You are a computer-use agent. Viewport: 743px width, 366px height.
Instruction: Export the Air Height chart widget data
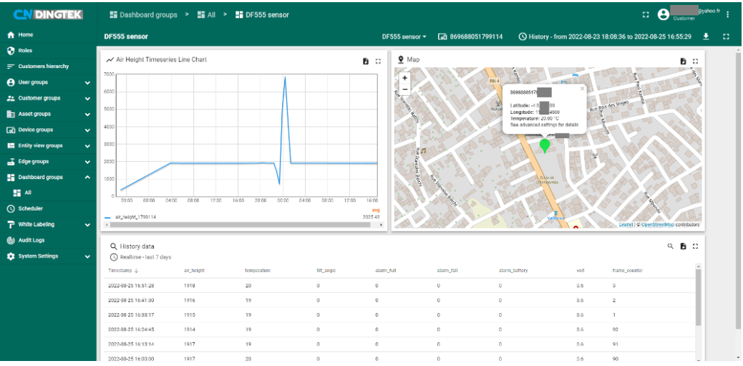click(x=366, y=61)
